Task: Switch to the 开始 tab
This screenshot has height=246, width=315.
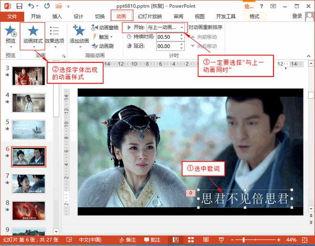Action: [36, 16]
